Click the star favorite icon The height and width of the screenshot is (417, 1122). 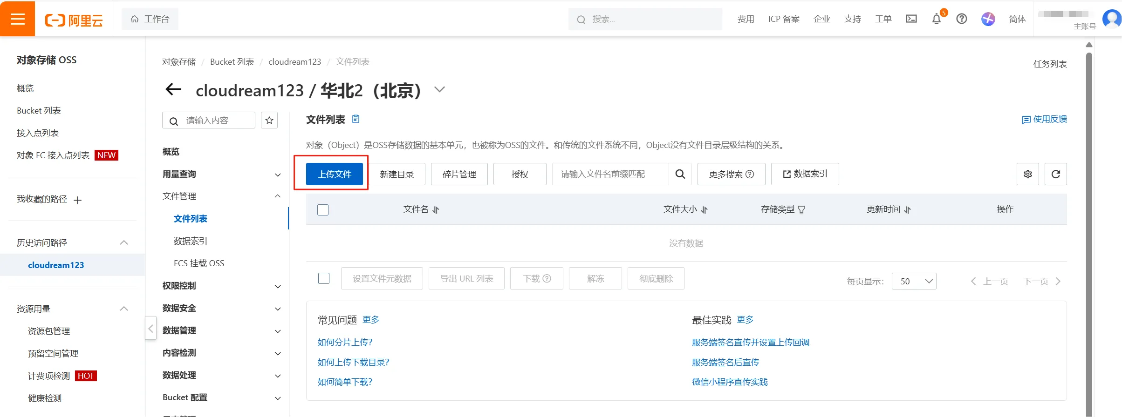pos(269,121)
